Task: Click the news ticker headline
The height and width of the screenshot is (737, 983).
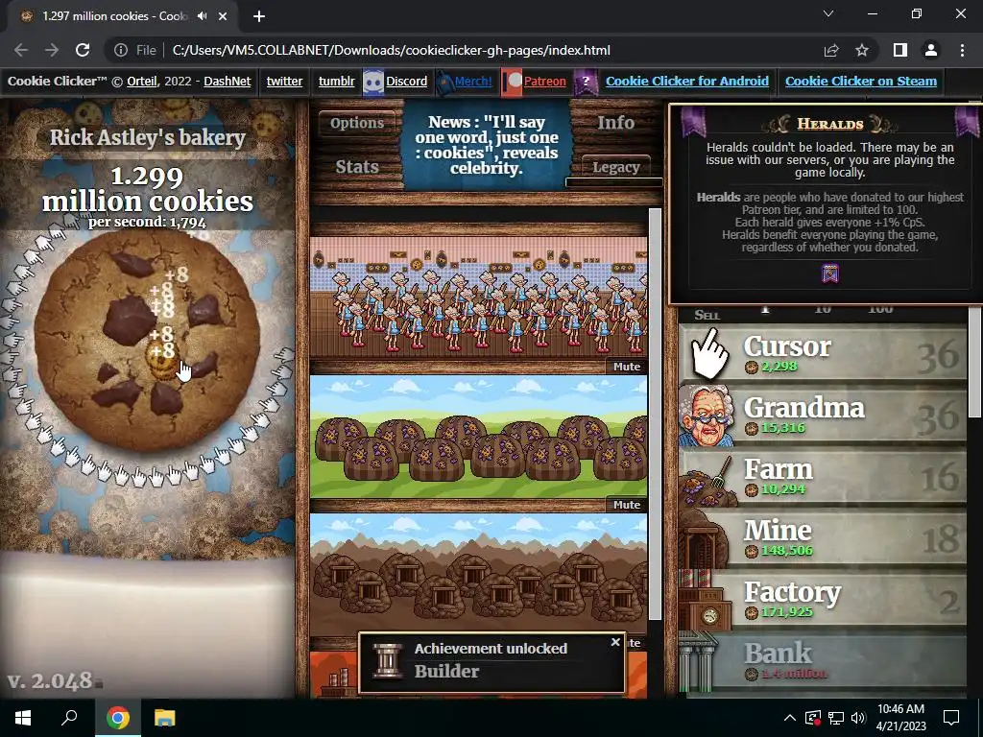Action: (486, 145)
